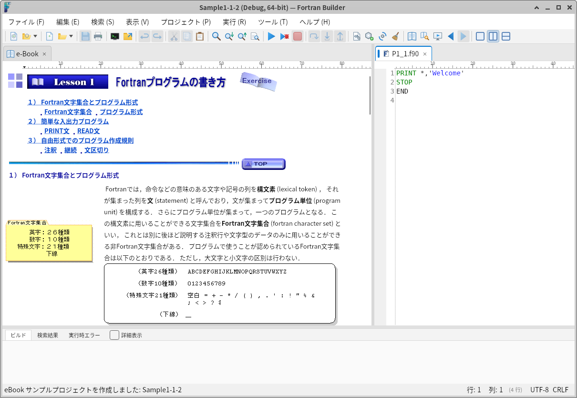This screenshot has width=577, height=398.
Task: Click the Print icon
Action: 98,36
